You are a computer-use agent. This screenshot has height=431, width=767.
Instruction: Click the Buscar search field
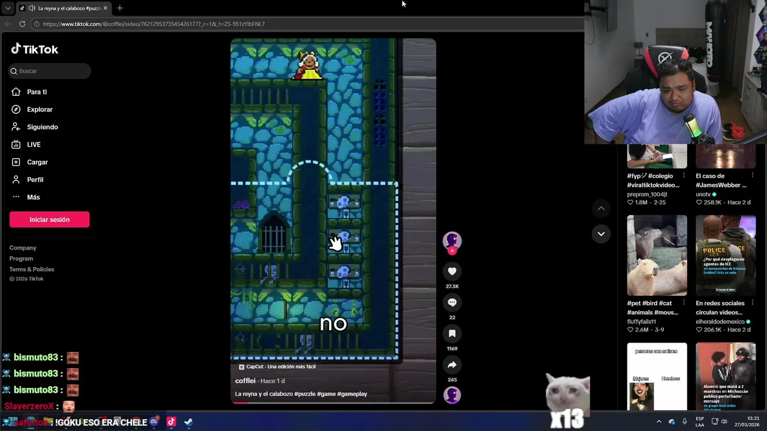pyautogui.click(x=50, y=71)
